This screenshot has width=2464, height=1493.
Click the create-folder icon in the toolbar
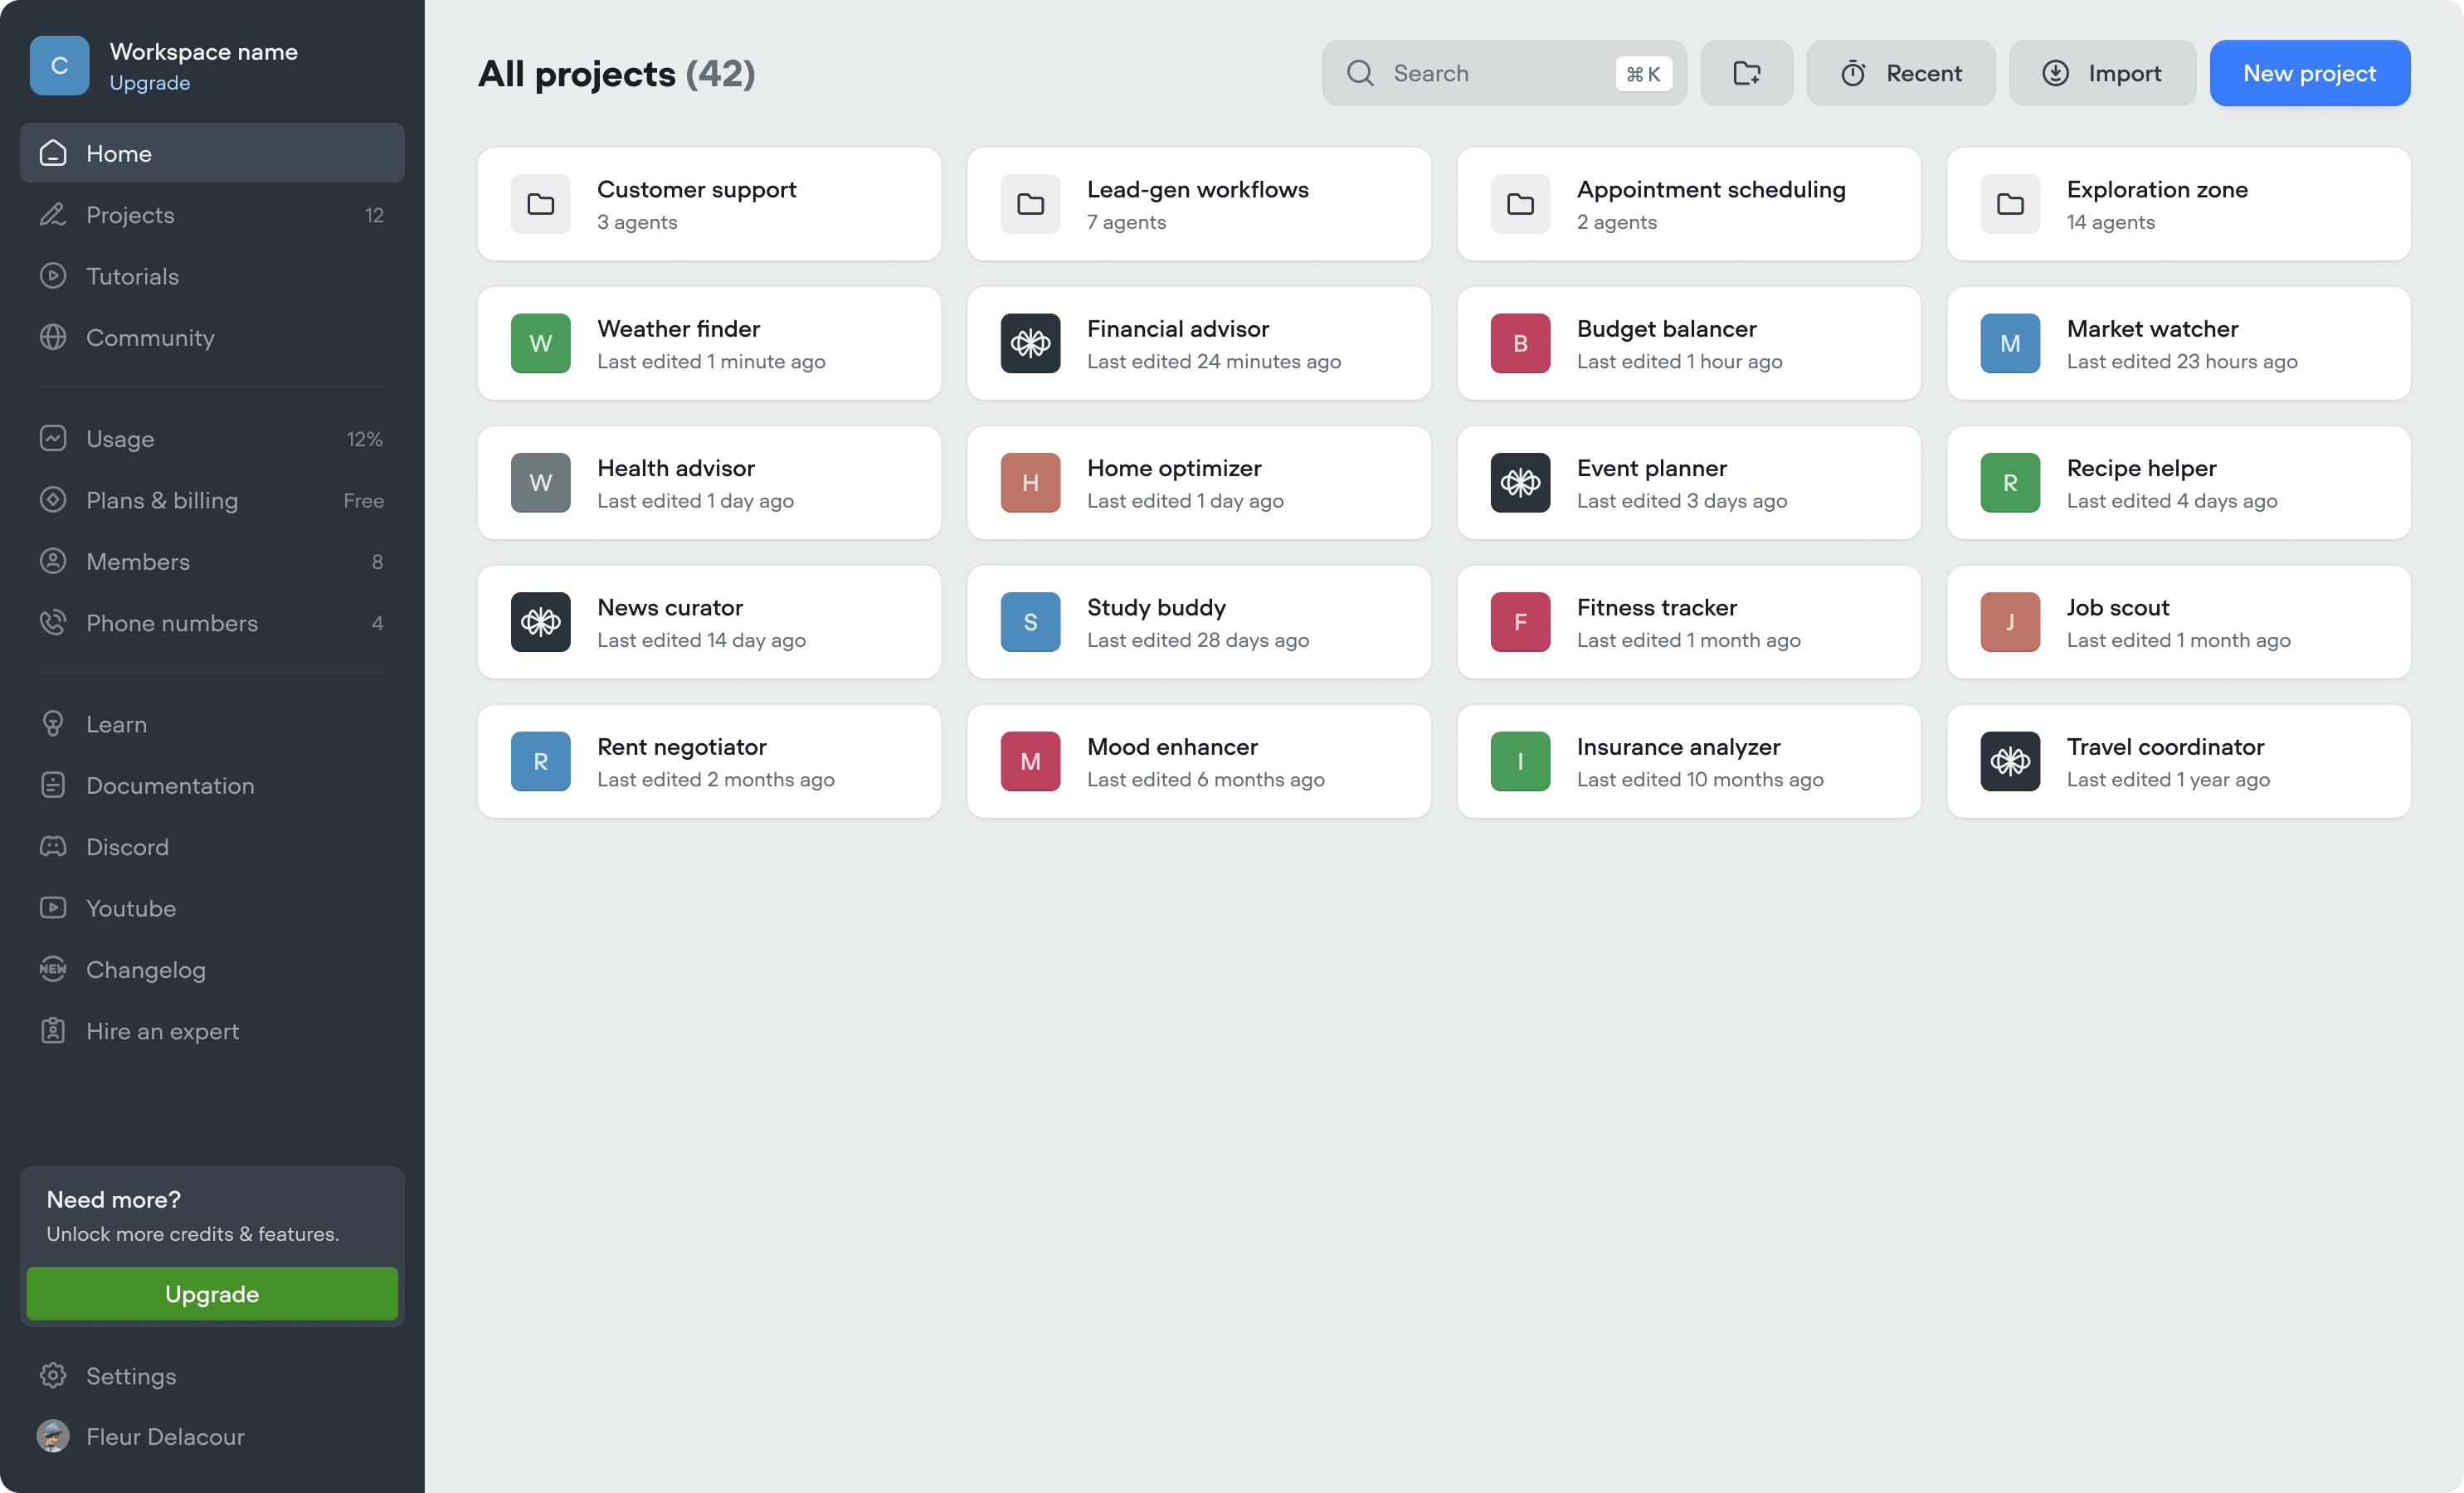click(1747, 73)
